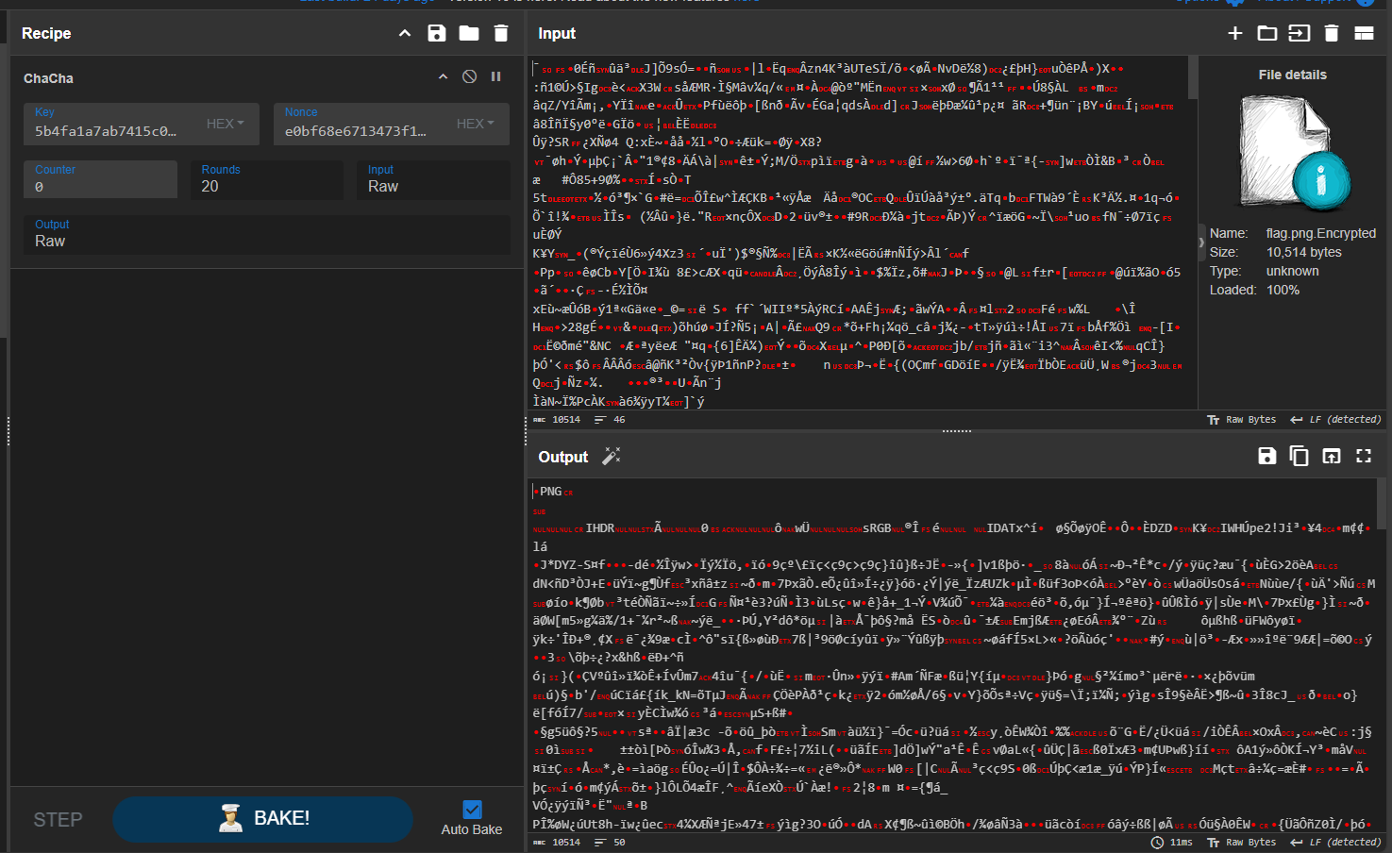The width and height of the screenshot is (1392, 853).
Task: Collapse the ChaCha operation arguments
Action: (443, 76)
